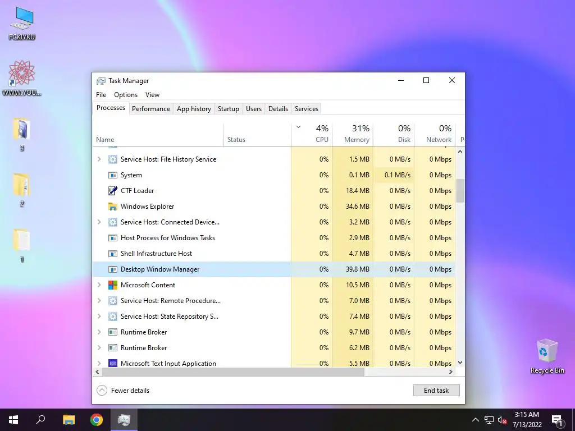This screenshot has width=575, height=431.
Task: Click the Task Manager taskbar button
Action: 124,420
